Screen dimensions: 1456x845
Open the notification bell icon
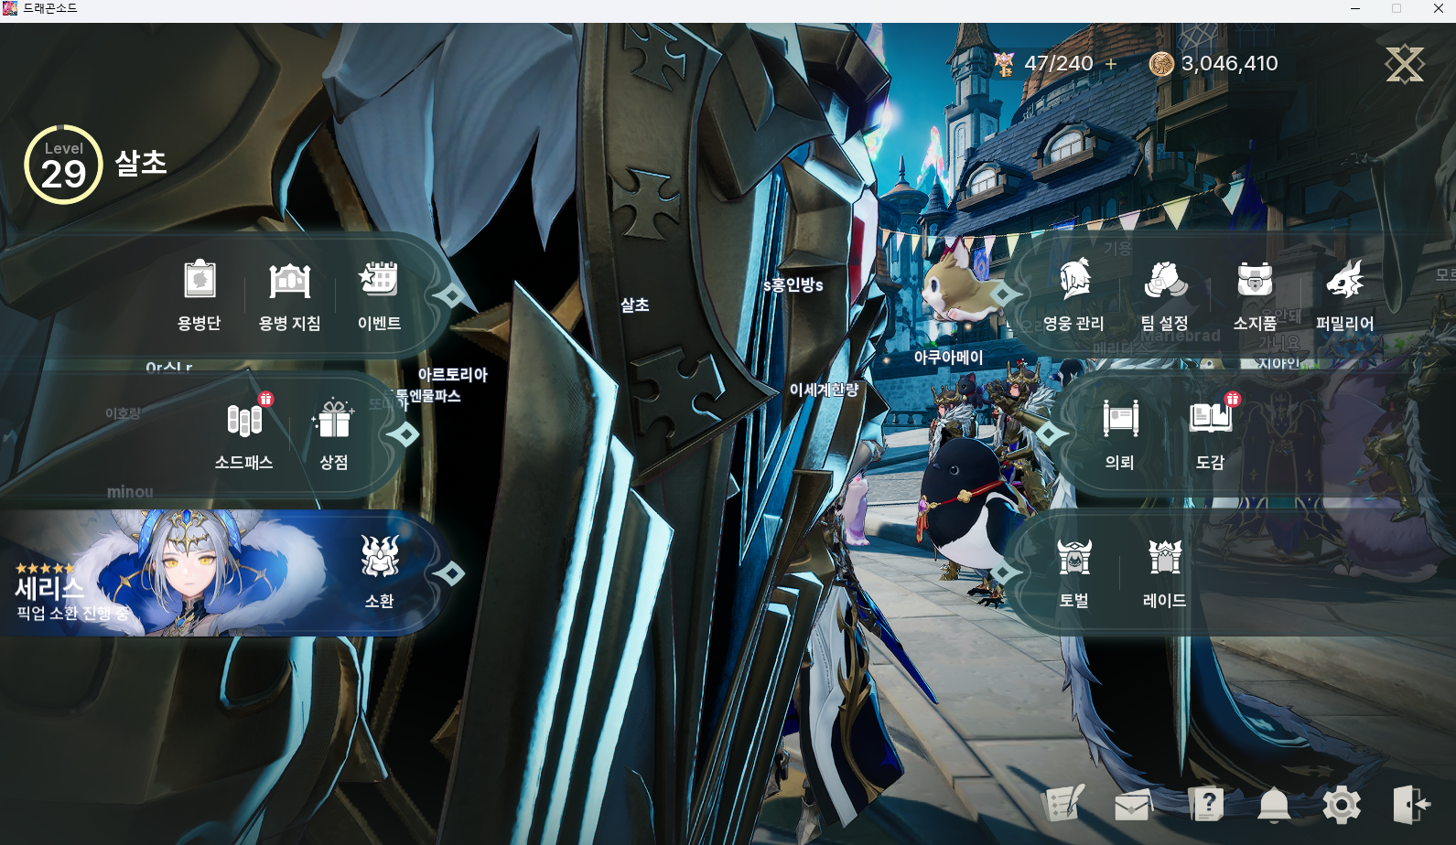[x=1273, y=805]
